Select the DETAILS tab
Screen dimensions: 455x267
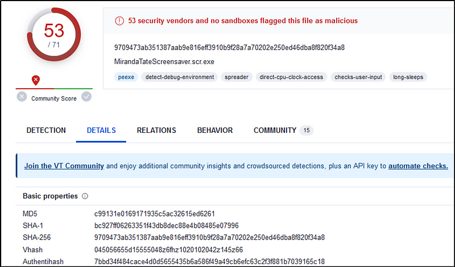[x=101, y=130]
